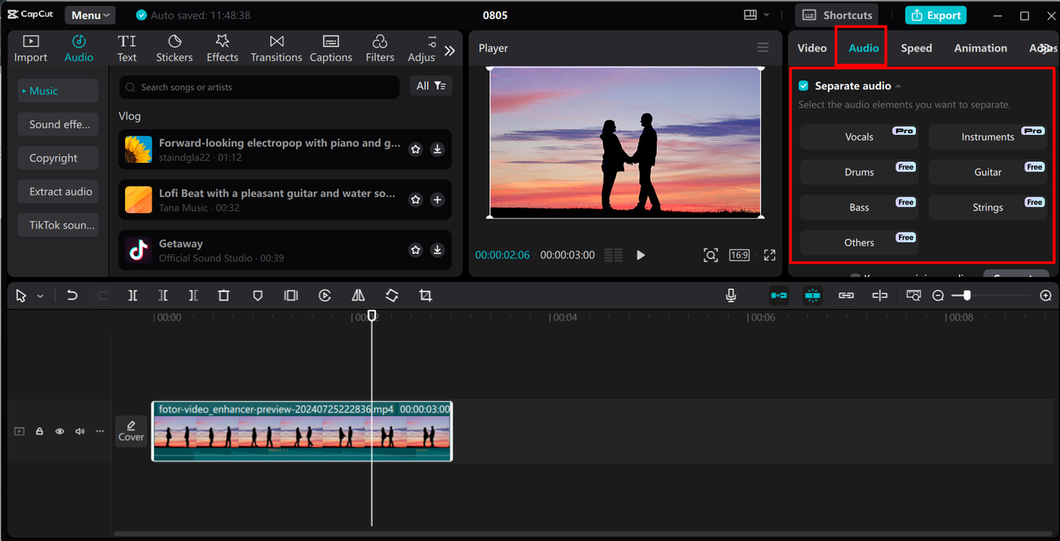Open the Transitions tab
This screenshot has width=1060, height=541.
pos(277,49)
